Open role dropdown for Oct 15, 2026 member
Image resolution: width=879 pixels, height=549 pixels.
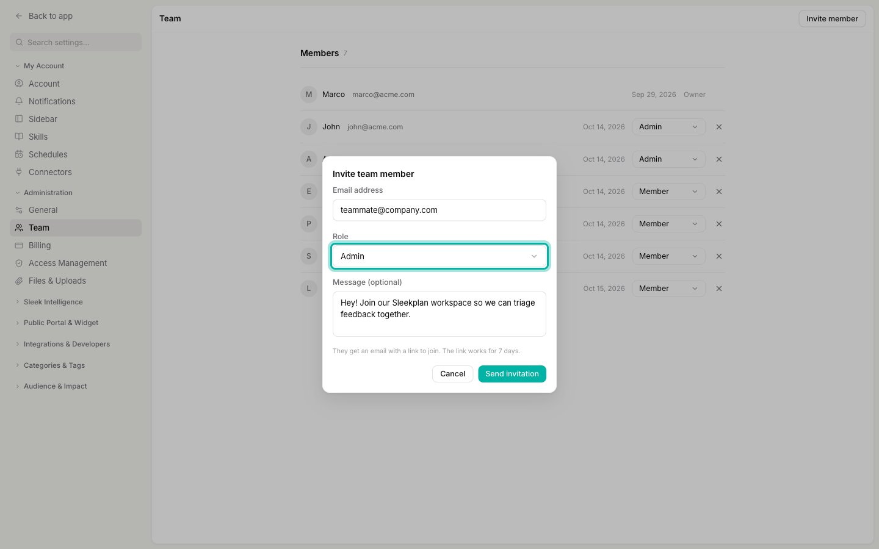tap(669, 289)
